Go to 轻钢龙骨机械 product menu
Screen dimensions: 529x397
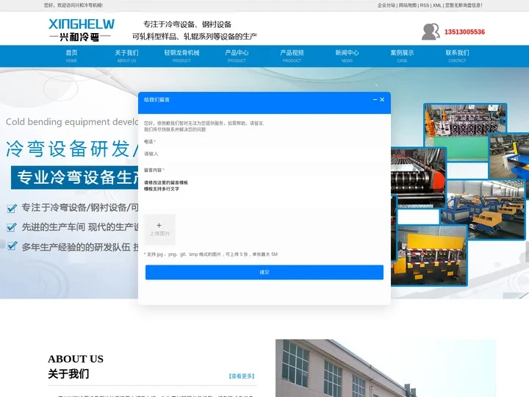click(x=181, y=56)
